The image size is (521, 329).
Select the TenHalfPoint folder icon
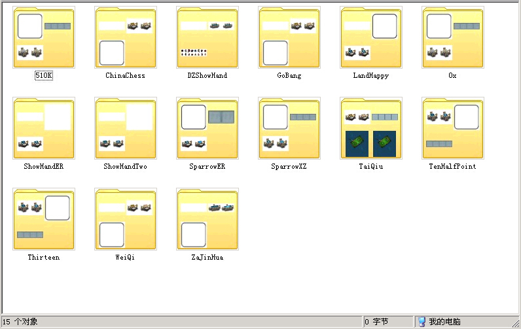point(453,129)
